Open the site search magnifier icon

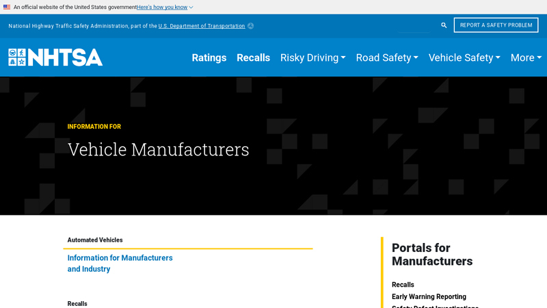pos(444,25)
